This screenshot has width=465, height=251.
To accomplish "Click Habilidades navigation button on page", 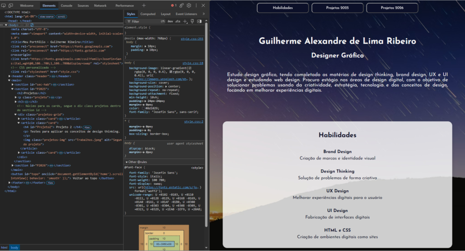I will [x=282, y=8].
